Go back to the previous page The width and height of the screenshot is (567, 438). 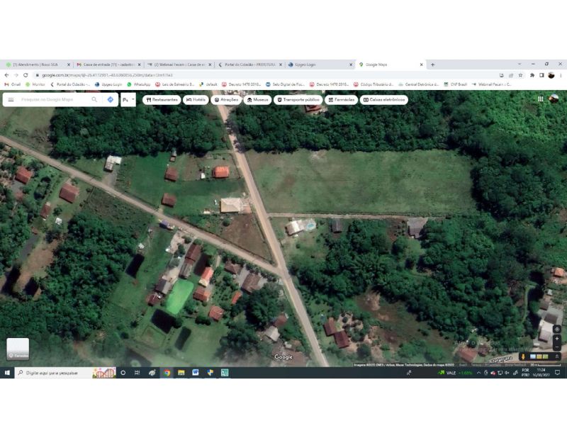(6, 75)
